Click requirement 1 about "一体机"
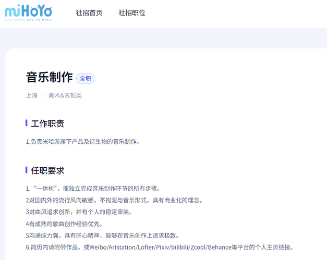This screenshot has height=260, width=327. pos(93,189)
